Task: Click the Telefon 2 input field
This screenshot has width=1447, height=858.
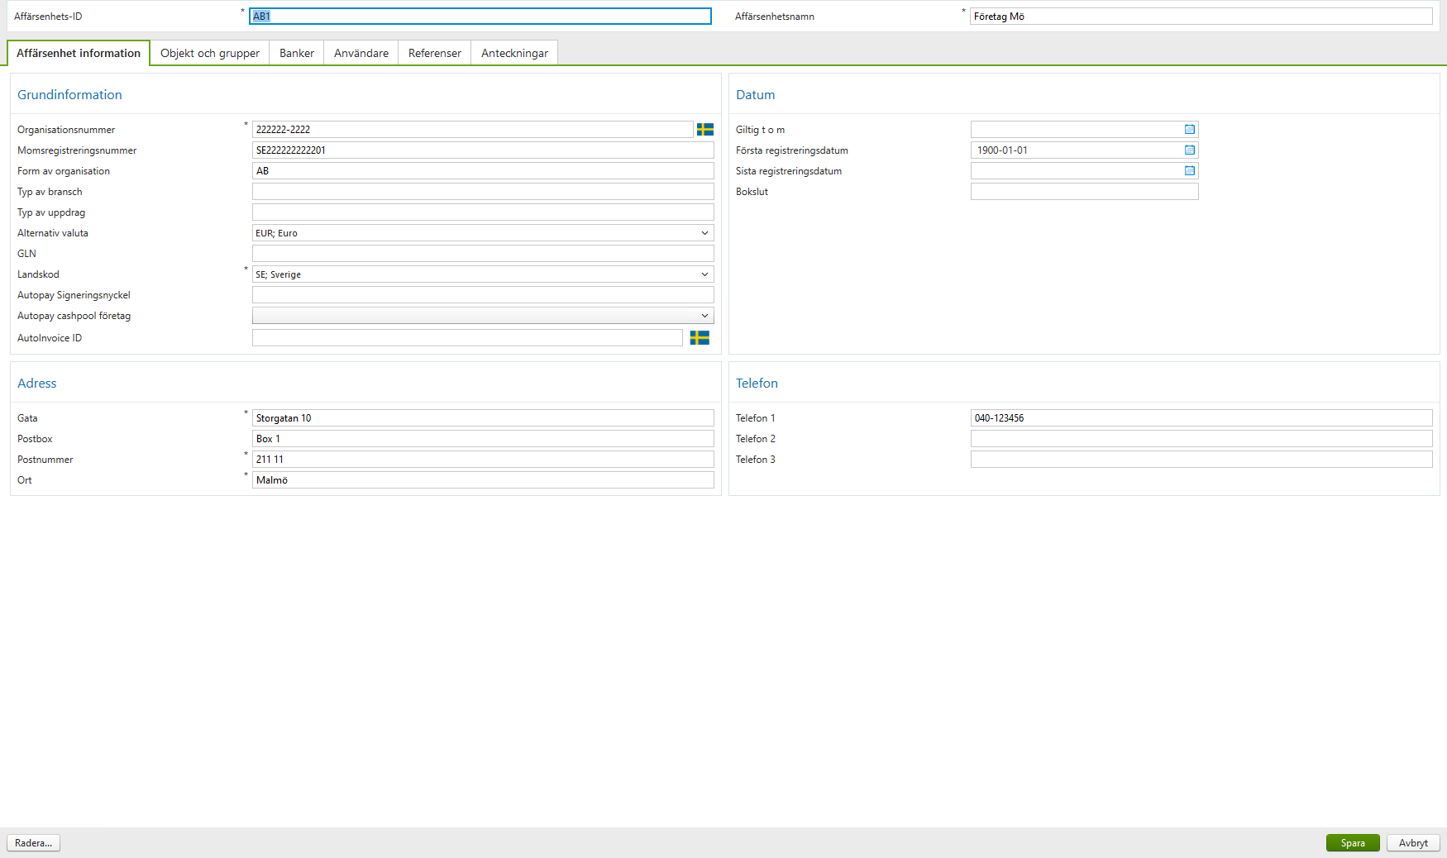Action: [x=1201, y=438]
